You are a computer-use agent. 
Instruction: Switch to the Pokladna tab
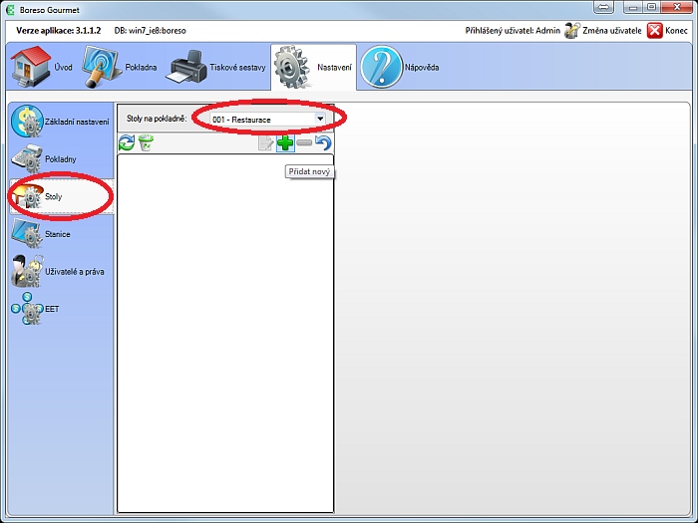(121, 68)
